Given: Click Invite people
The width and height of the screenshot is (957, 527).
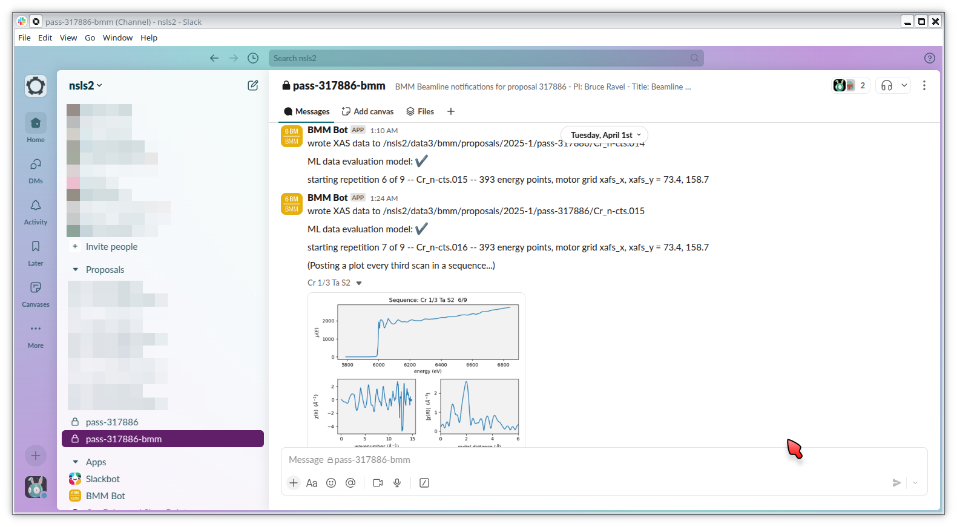Looking at the screenshot, I should [111, 247].
